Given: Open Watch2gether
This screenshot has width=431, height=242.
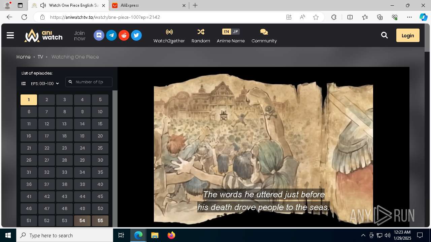Looking at the screenshot, I should (169, 36).
